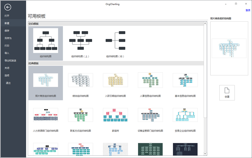Select the light blue patterned bottom-row template
This screenshot has height=158, width=252.
pos(115,149)
